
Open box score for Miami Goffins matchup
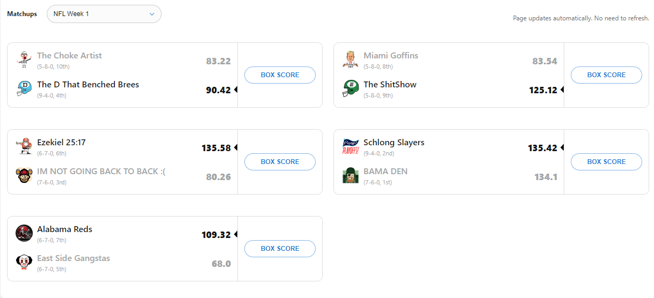click(606, 75)
